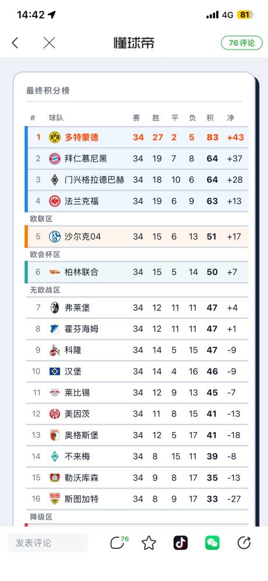Tap the location arrow in status bar

[52, 15]
